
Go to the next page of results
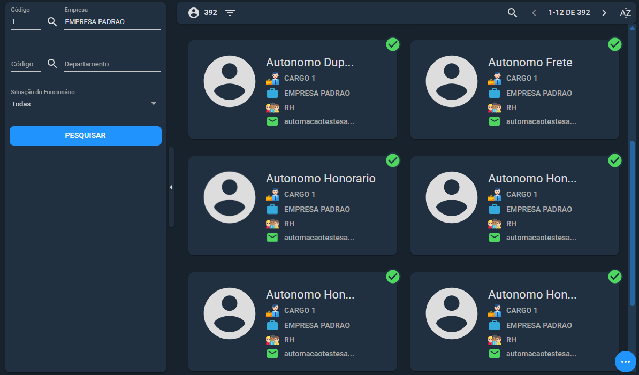pos(604,13)
